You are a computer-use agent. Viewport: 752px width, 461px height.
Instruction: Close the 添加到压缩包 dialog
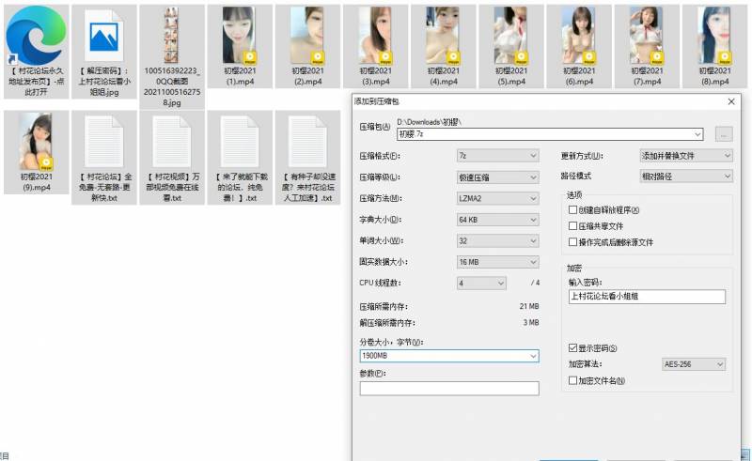coord(731,101)
